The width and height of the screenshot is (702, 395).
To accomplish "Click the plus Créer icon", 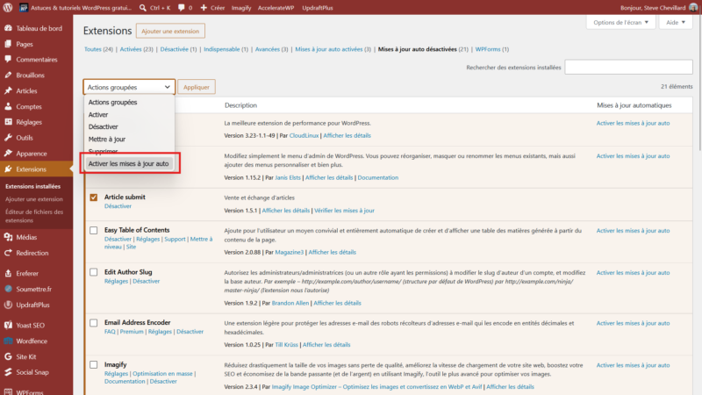I will pos(204,8).
